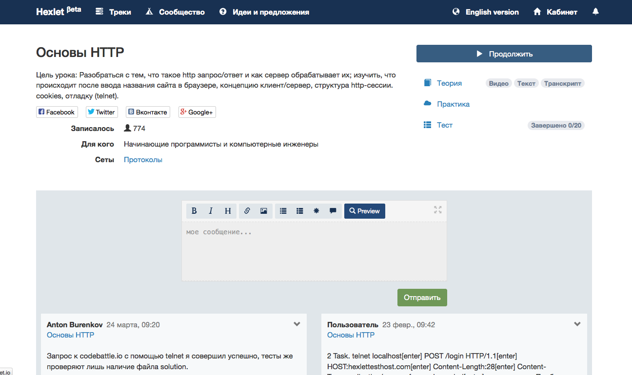Viewport: 632px width, 375px height.
Task: Collapse Anton Burenkov's comment with the chevron
Action: click(296, 323)
